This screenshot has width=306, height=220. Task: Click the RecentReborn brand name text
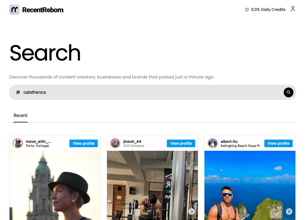(x=43, y=10)
